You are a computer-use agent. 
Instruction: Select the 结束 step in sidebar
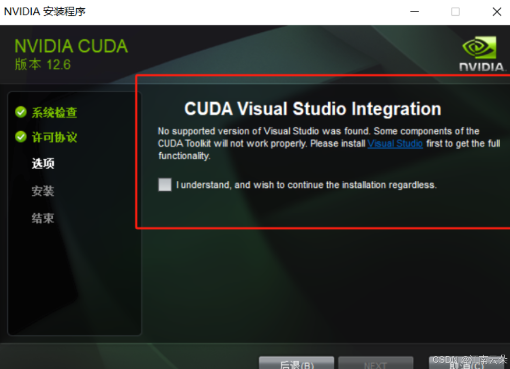tap(43, 218)
